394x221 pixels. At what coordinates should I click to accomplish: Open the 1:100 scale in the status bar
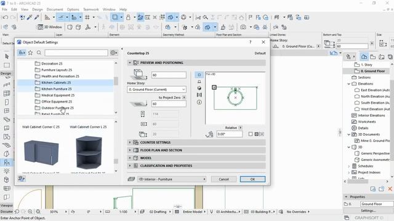point(123,212)
